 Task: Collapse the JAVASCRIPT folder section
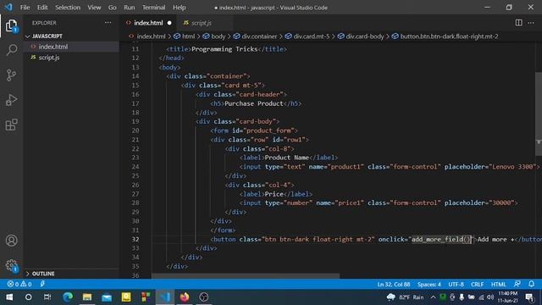(x=47, y=36)
